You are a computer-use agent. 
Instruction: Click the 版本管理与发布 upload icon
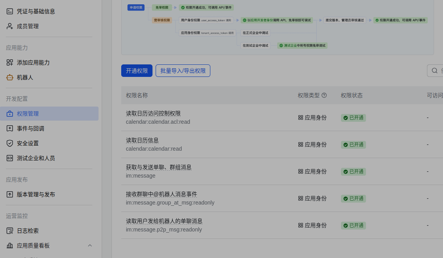(10, 194)
